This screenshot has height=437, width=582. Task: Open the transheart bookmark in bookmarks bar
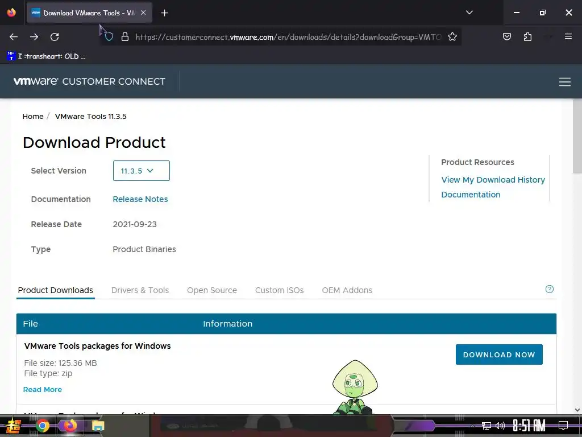(x=47, y=56)
